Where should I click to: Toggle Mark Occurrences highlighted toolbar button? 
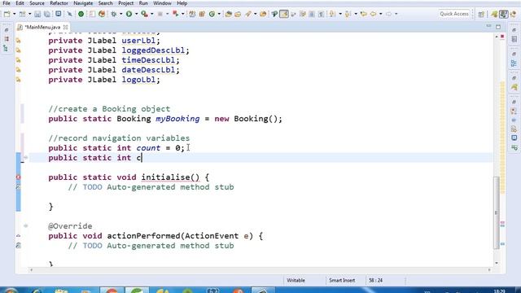(x=284, y=14)
